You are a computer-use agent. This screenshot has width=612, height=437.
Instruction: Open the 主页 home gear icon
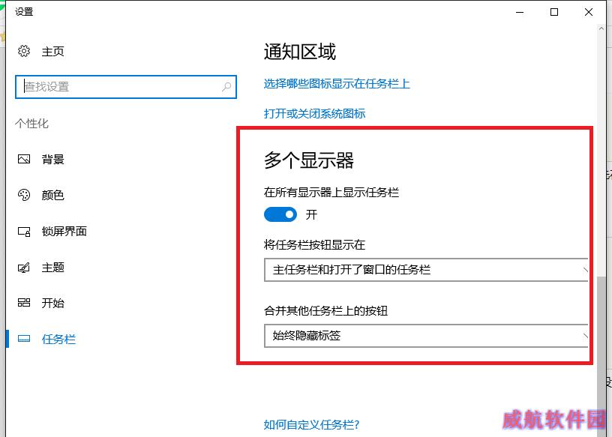(24, 51)
